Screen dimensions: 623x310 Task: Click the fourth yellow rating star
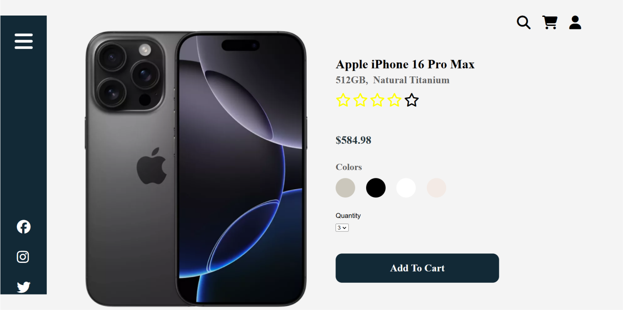[x=394, y=100]
